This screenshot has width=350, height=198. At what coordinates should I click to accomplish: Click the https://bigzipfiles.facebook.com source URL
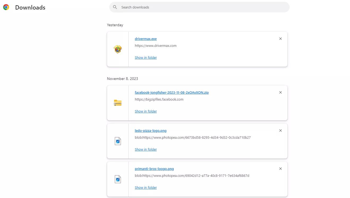click(159, 99)
